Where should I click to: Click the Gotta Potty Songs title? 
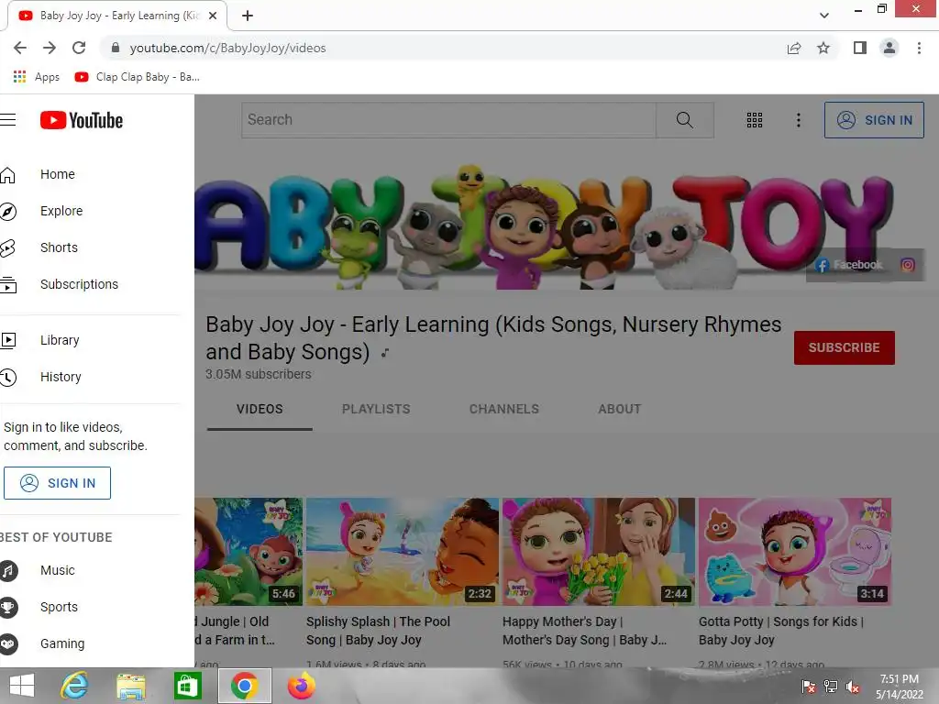(781, 631)
